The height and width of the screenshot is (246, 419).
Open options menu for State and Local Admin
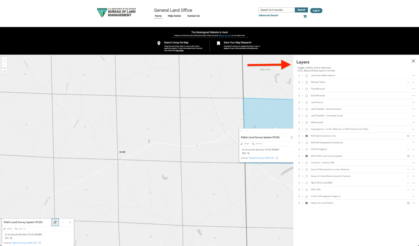point(413,203)
